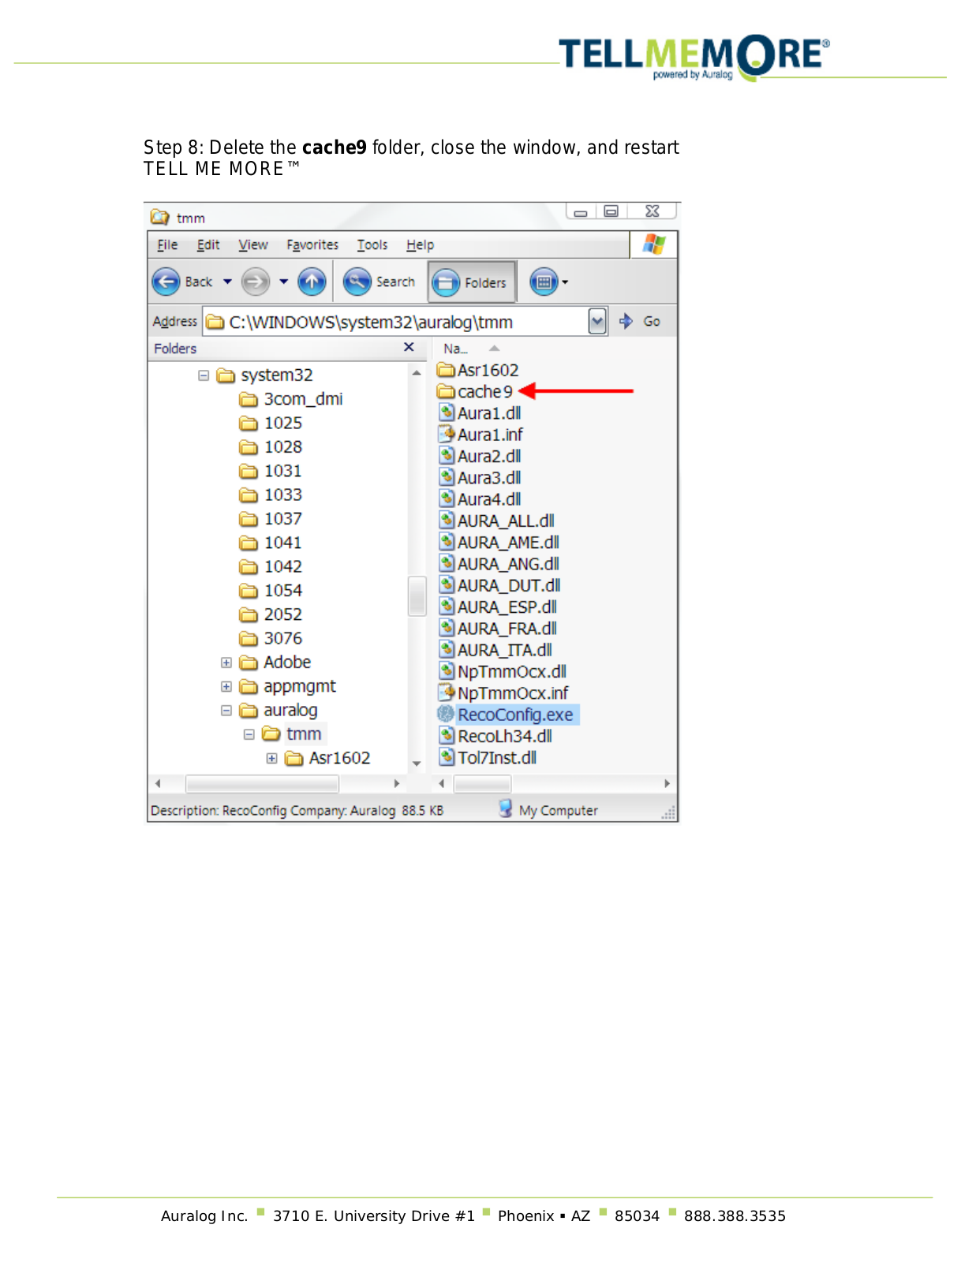Click the address path field
Image resolution: width=976 pixels, height=1262 pixels.
pos(396,322)
